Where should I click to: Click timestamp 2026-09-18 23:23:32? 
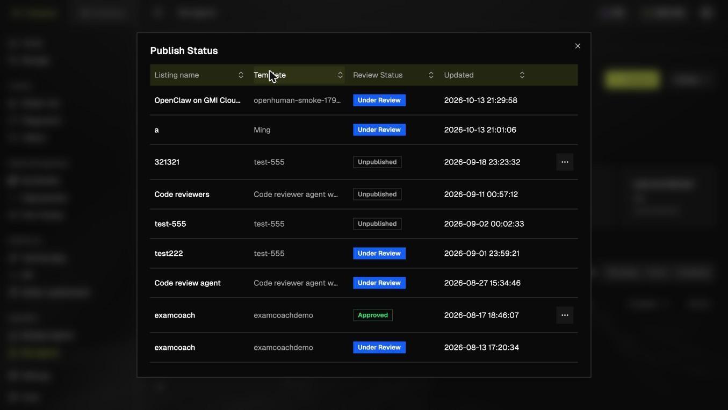(482, 162)
